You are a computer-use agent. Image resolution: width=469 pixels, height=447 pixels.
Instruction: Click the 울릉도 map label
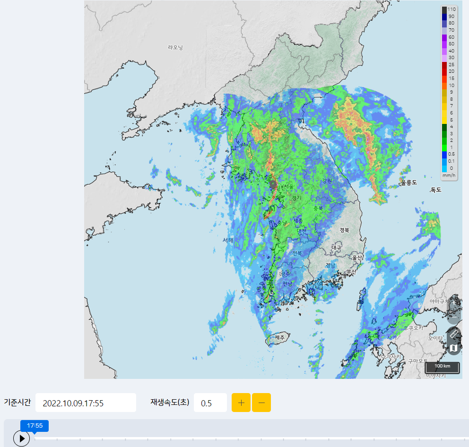tap(409, 182)
